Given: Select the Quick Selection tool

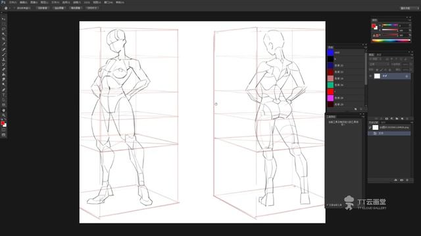Looking at the screenshot, I should coord(3,34).
